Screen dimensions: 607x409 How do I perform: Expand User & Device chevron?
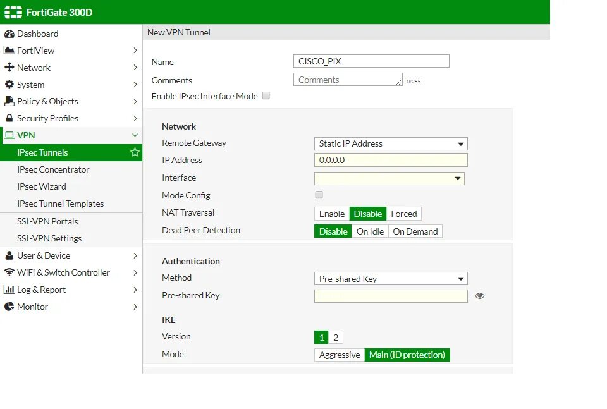coord(135,256)
